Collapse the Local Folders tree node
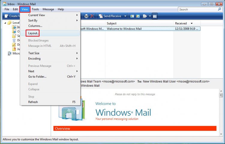 click(5, 23)
